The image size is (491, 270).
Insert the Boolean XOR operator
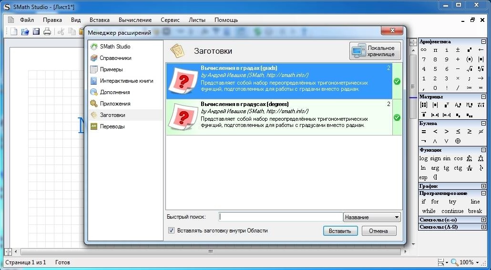(x=458, y=141)
